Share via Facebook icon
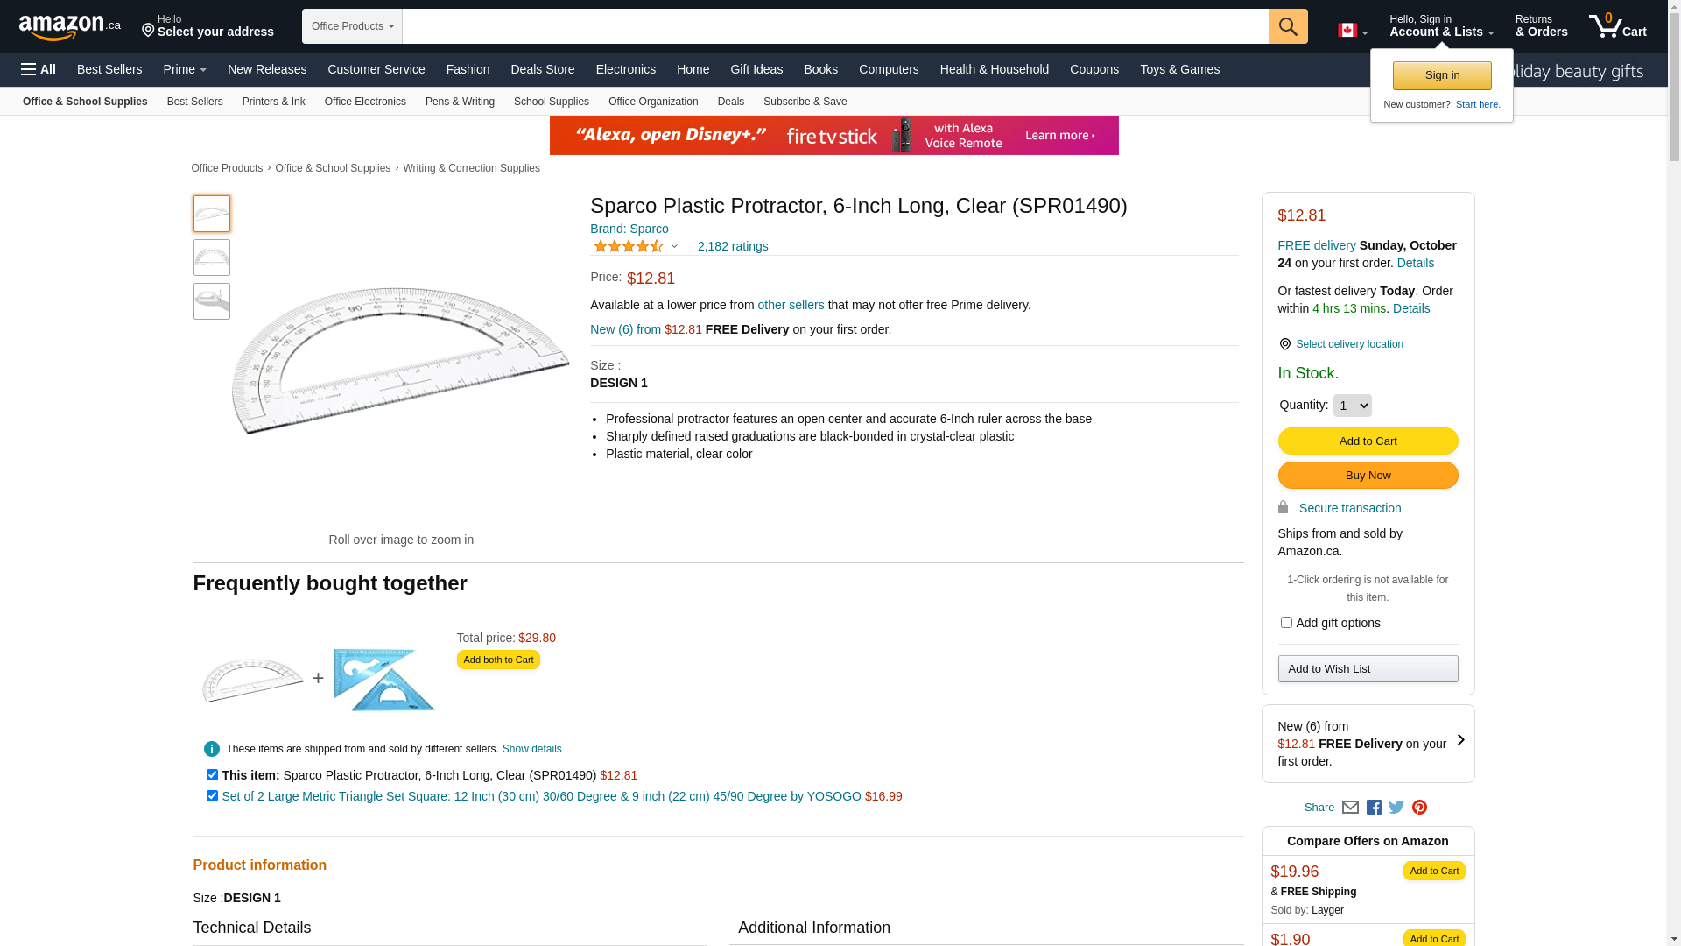This screenshot has width=1681, height=946. click(x=1373, y=808)
